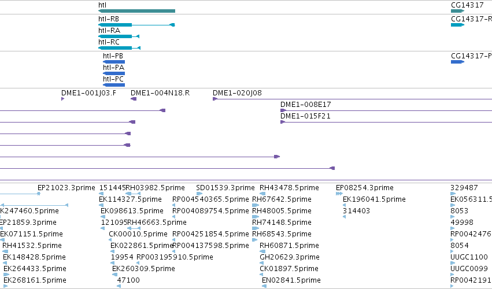Click the htl-RA transcript feature
The image size is (492, 289).
(x=119, y=36)
